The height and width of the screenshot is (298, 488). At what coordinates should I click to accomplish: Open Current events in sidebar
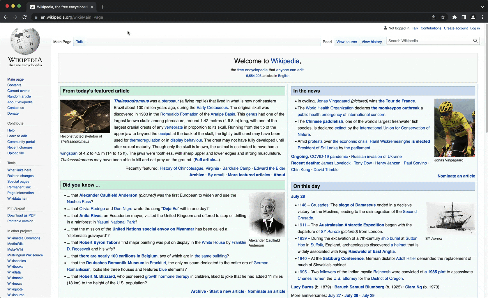click(x=19, y=91)
